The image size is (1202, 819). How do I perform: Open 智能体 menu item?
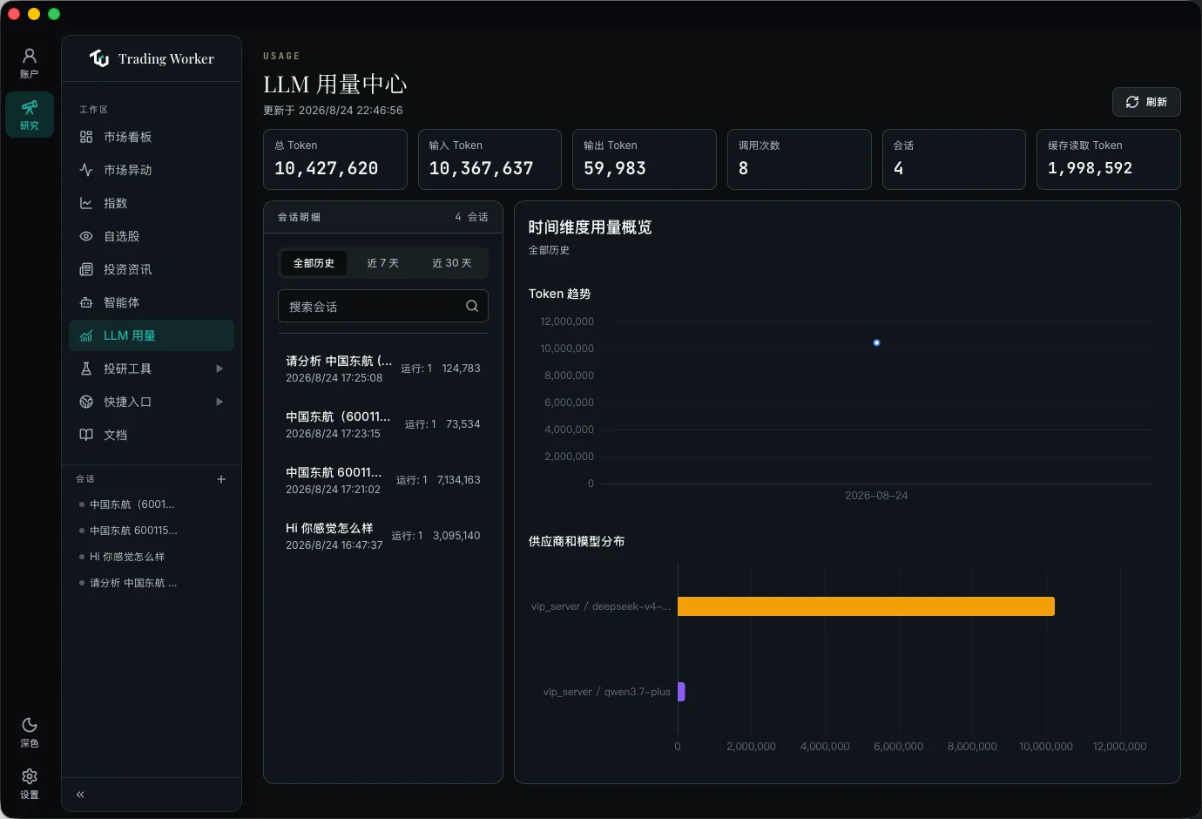click(x=152, y=302)
